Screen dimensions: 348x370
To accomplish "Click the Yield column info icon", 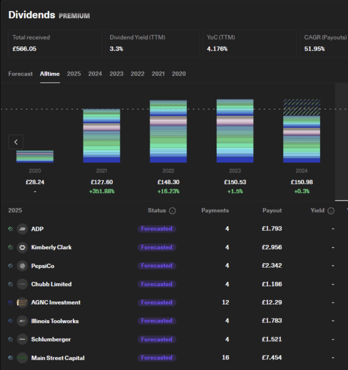I will click(x=331, y=211).
